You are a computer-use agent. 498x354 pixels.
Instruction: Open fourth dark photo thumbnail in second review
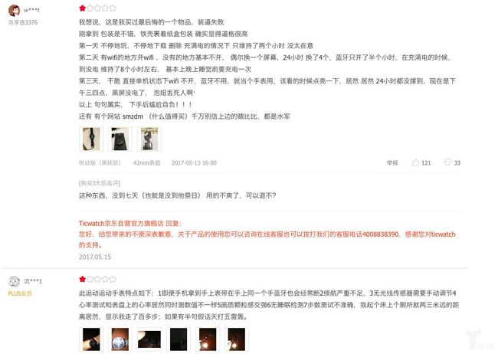coord(179,339)
